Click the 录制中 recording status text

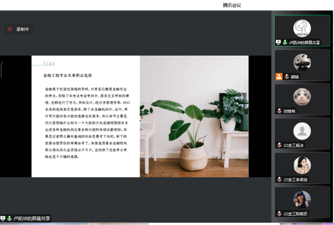pyautogui.click(x=22, y=29)
